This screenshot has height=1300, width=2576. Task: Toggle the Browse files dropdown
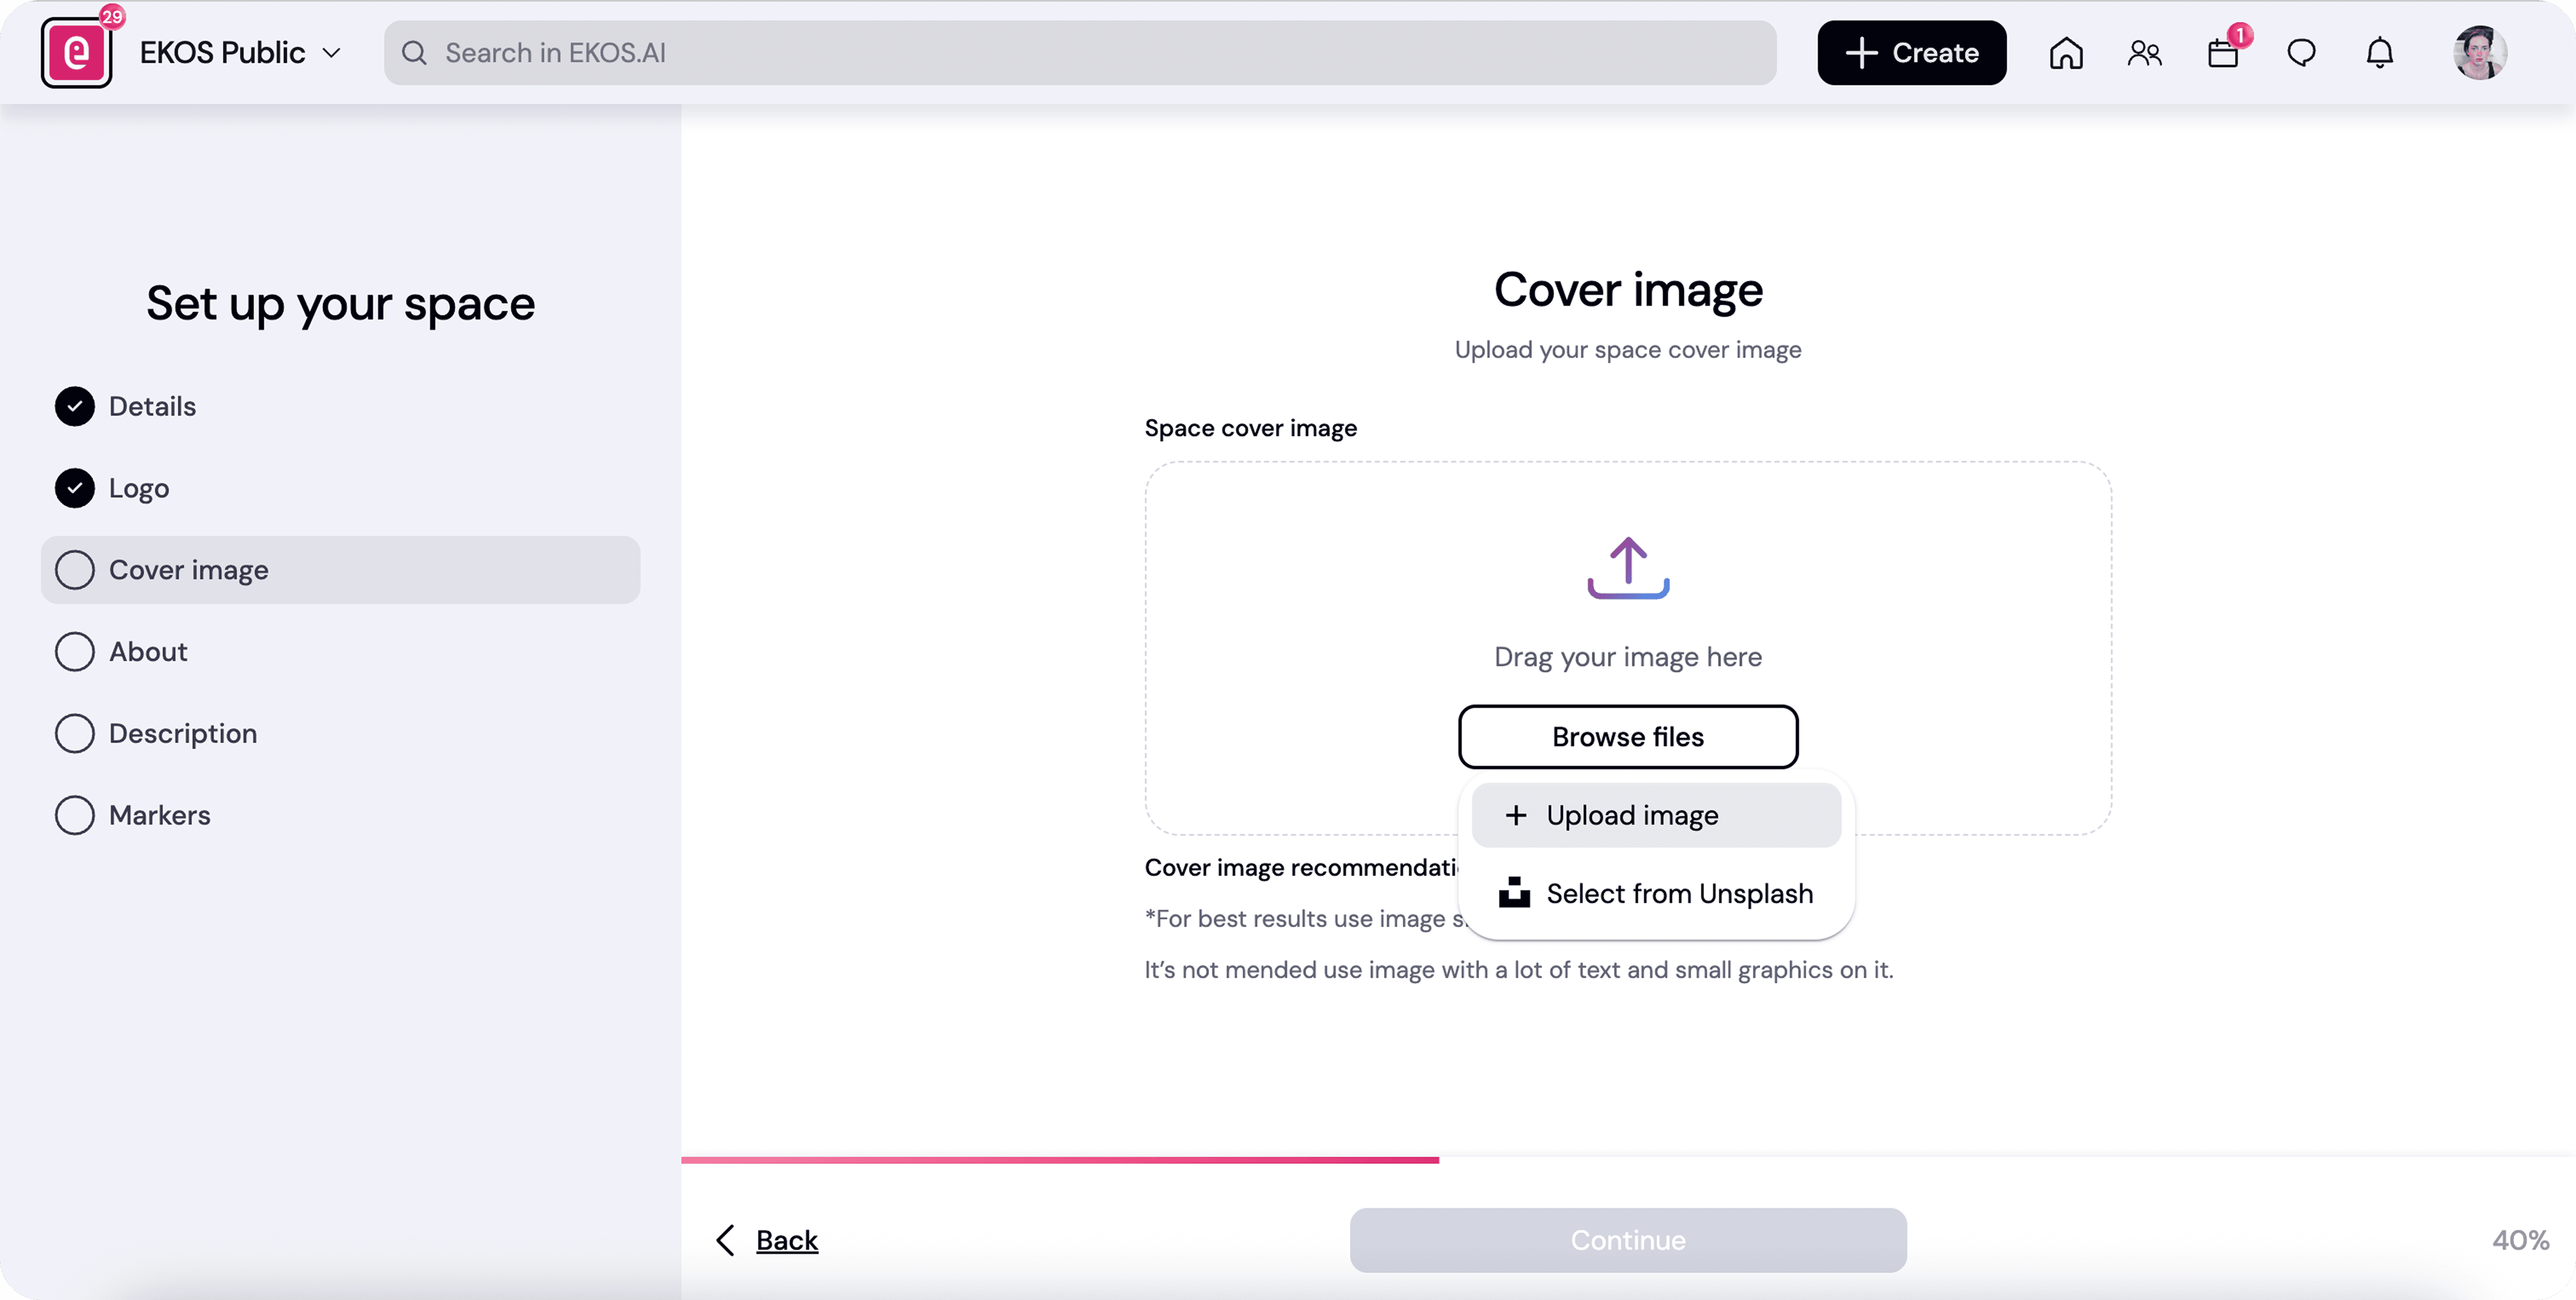point(1627,737)
